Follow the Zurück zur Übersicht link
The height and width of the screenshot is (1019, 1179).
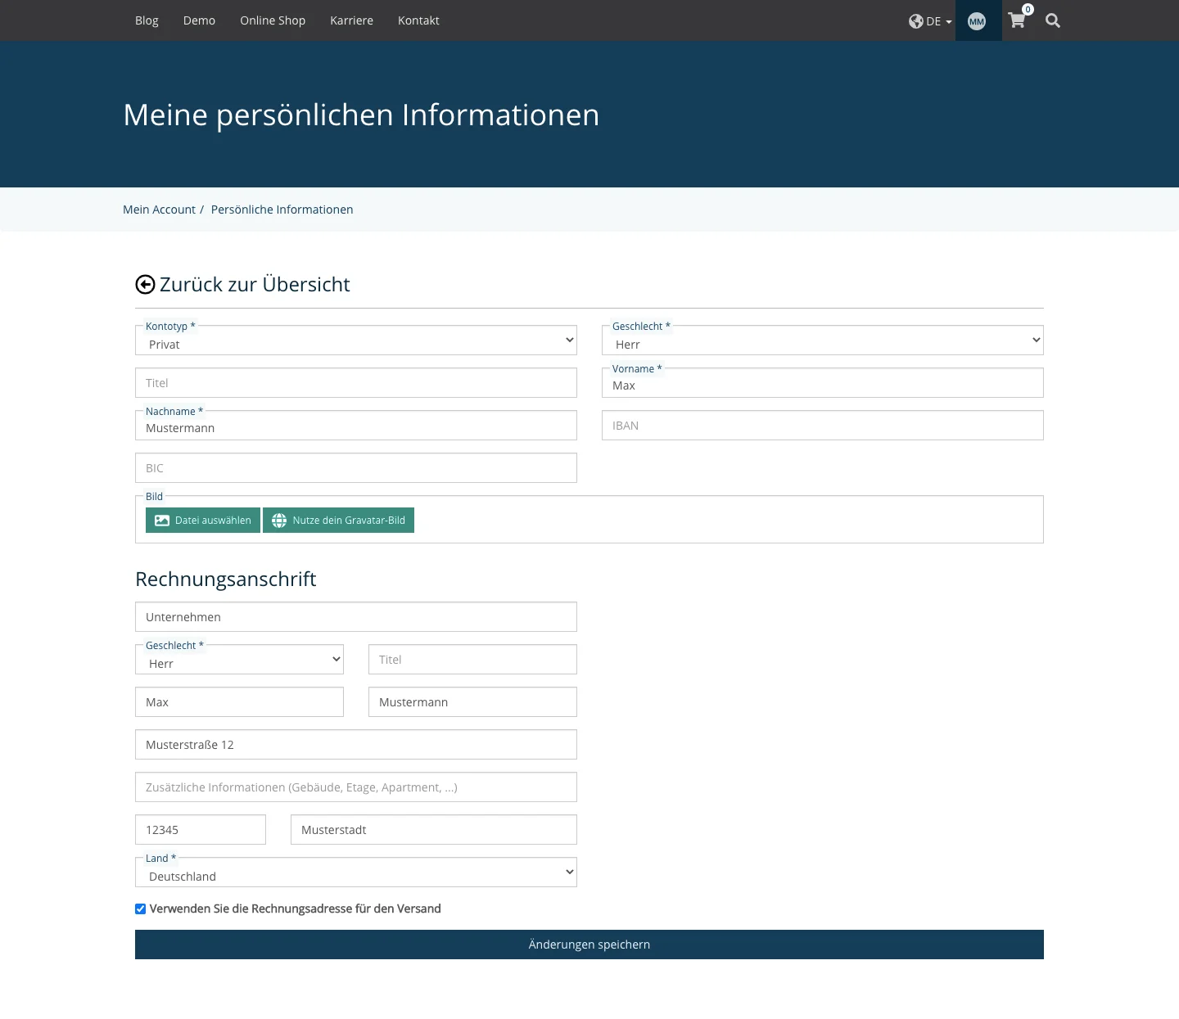[x=255, y=284]
